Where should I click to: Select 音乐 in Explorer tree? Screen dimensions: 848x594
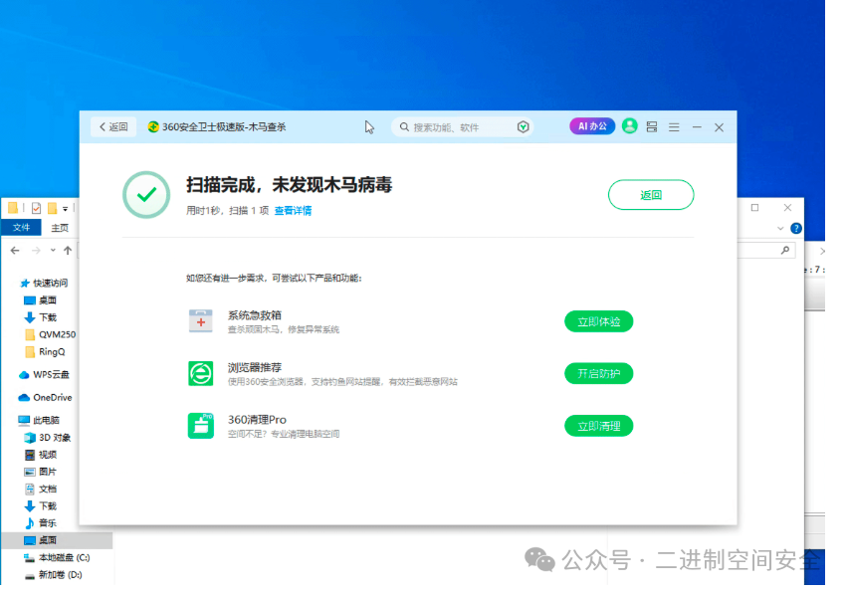coord(41,522)
